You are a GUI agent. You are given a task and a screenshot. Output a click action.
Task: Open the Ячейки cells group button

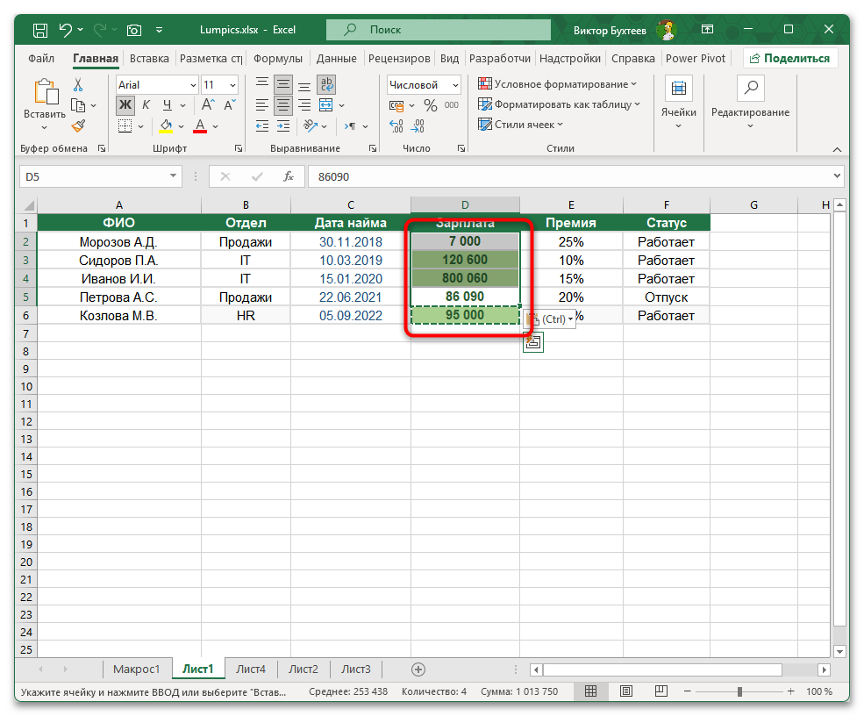click(678, 103)
